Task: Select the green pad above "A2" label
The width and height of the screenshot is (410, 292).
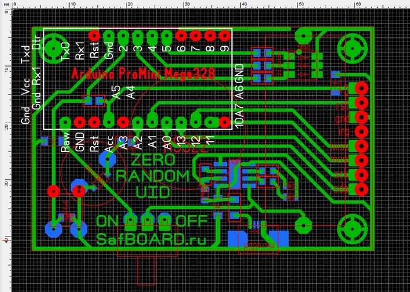Action: coord(138,123)
